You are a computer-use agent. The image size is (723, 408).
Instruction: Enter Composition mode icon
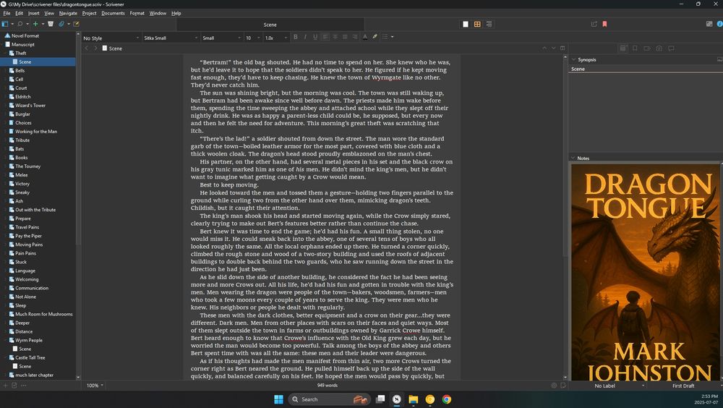(x=709, y=24)
